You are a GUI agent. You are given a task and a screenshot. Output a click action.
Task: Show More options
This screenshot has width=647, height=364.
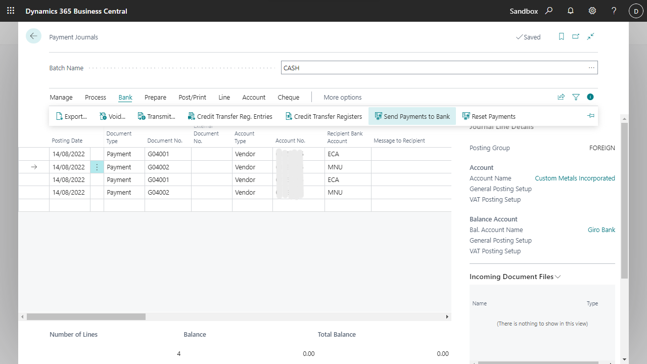click(343, 97)
